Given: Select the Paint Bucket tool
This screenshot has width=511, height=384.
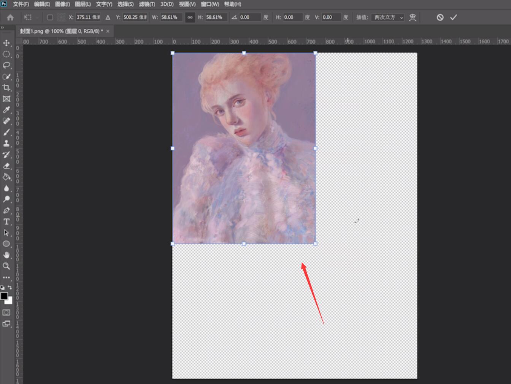Looking at the screenshot, I should point(6,177).
